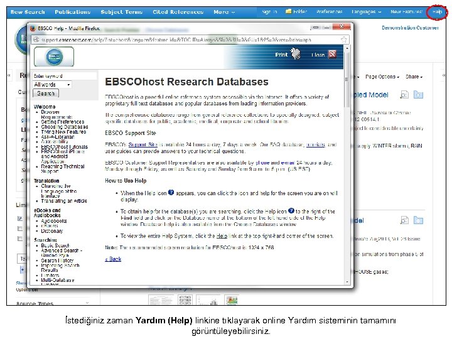Click the page preview icon of second result

[x=404, y=220]
